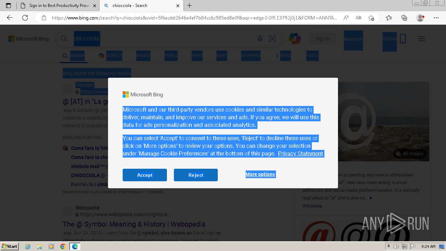Screen dimensions: 446x251
Task: Open the translate page icon
Action: point(359,18)
